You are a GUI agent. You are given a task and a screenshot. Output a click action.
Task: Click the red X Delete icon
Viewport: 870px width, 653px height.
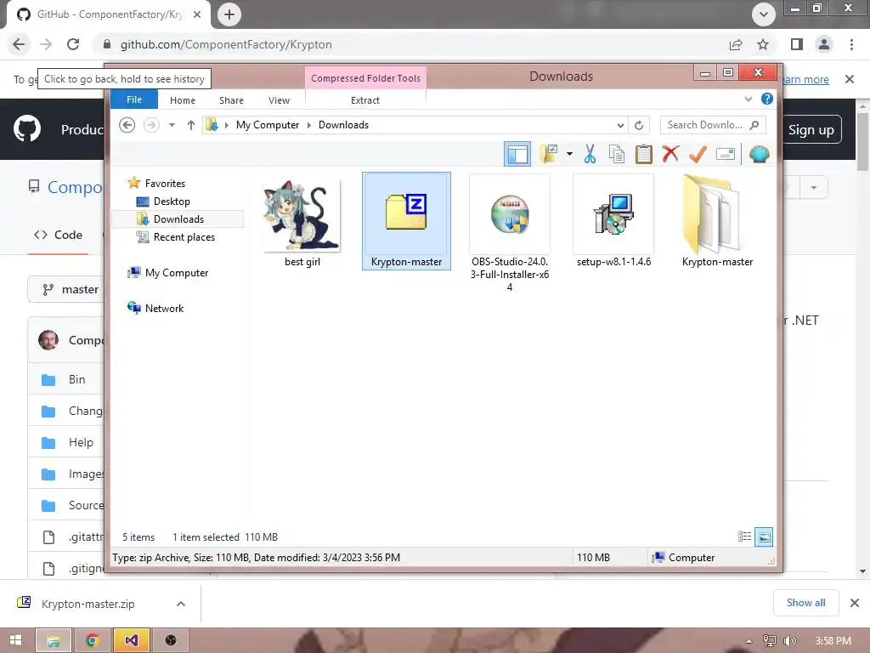tap(670, 154)
